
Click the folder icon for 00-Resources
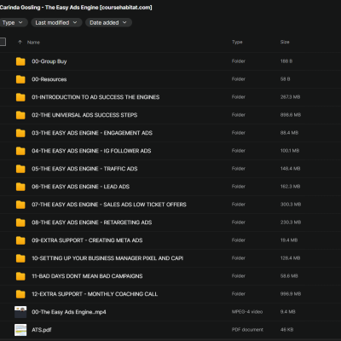(20, 79)
